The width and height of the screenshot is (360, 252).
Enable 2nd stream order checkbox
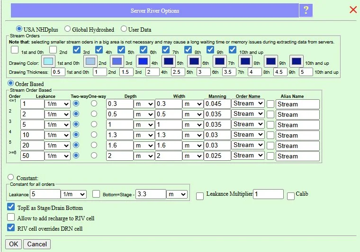(53, 50)
